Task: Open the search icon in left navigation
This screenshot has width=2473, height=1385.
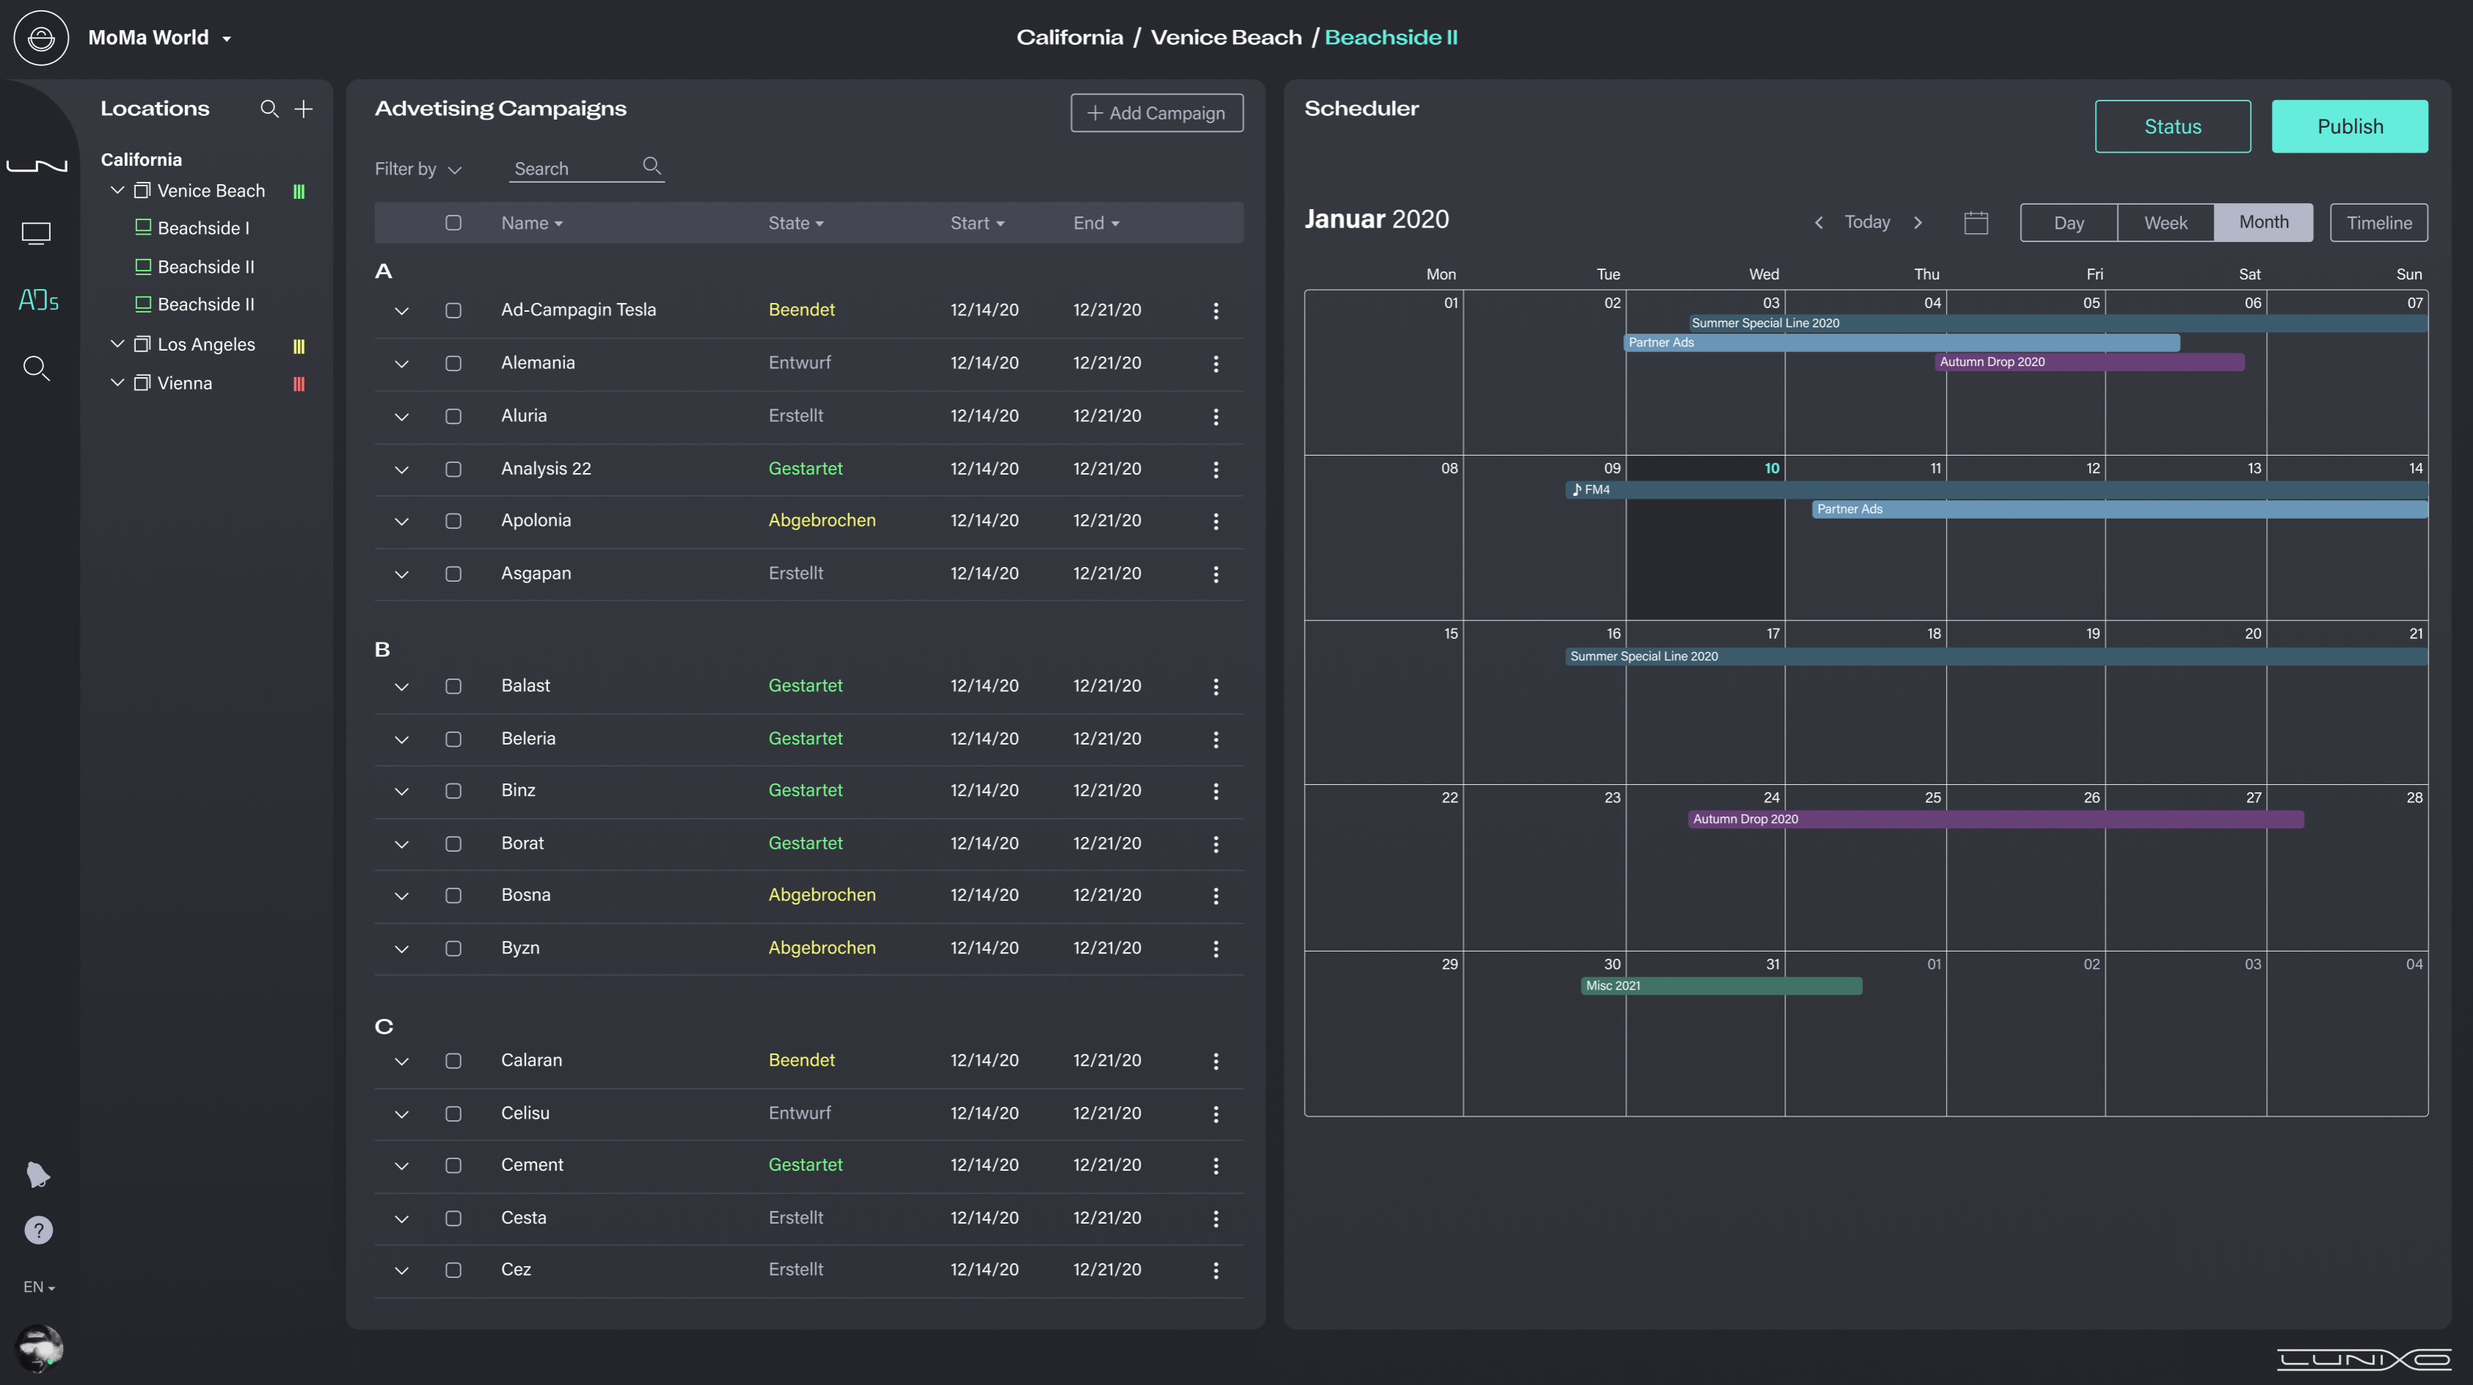Action: 37,368
